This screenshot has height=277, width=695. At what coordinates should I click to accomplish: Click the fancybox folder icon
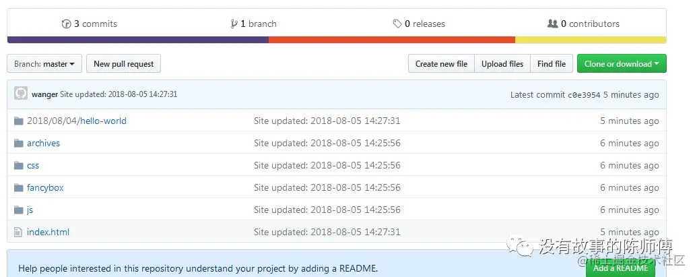click(x=19, y=188)
